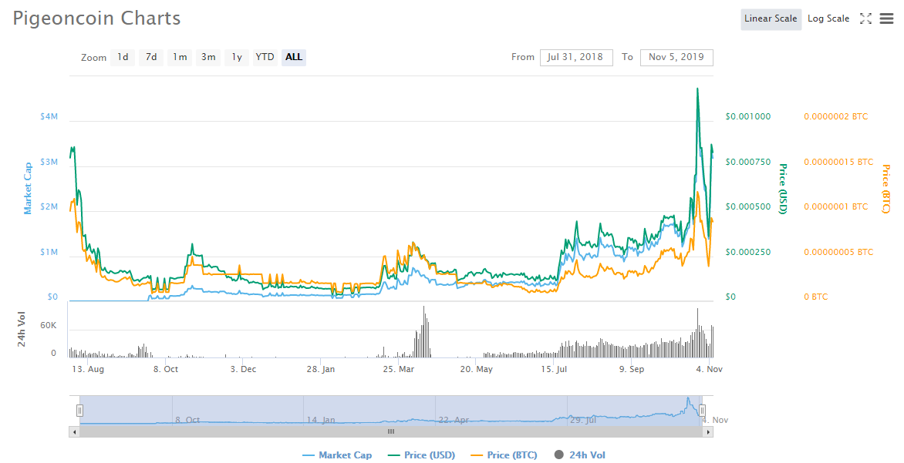The image size is (904, 463).
Task: Click the 0.0000002 BTC axis label
Action: point(835,116)
